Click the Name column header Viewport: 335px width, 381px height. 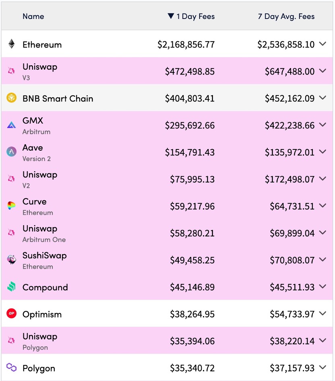(33, 17)
